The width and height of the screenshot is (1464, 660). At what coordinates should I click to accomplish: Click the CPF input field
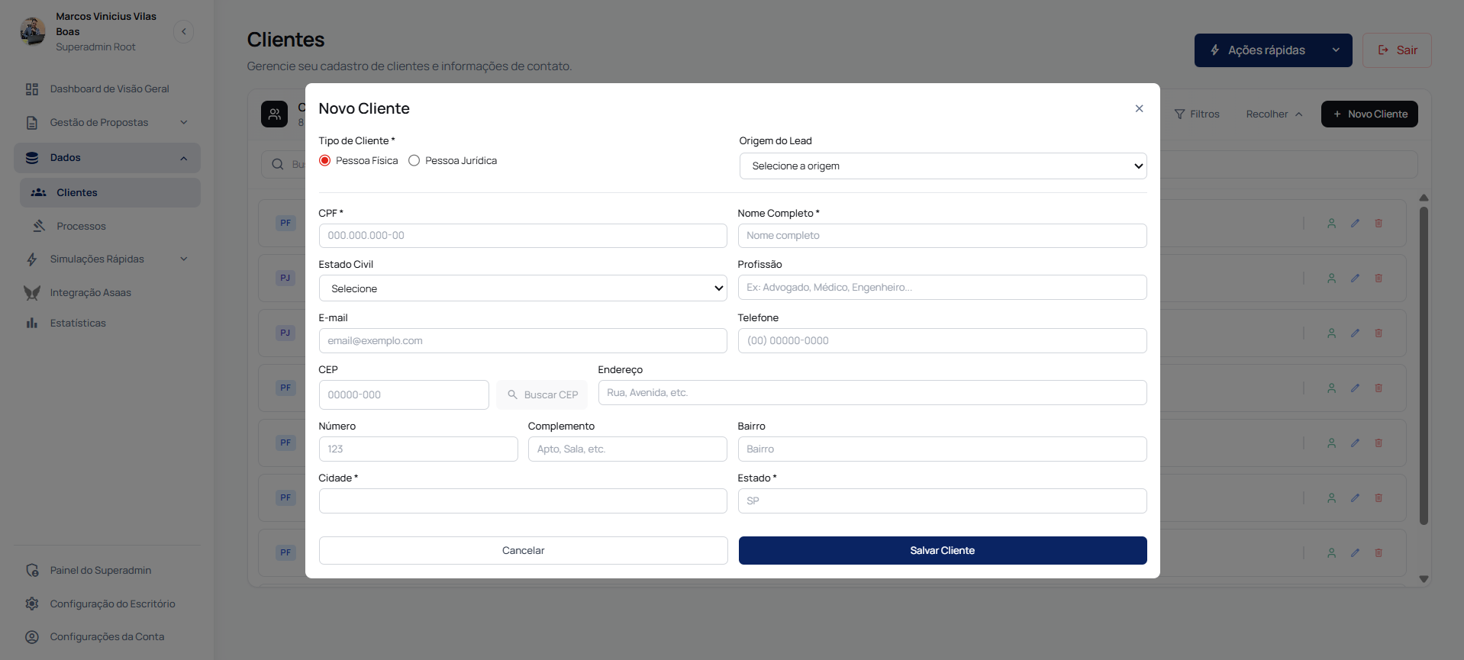523,236
